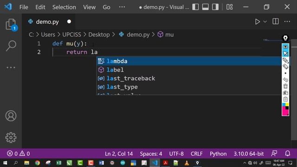Expand the Run button dropdown arrow
297x167 pixels.
(x=265, y=22)
